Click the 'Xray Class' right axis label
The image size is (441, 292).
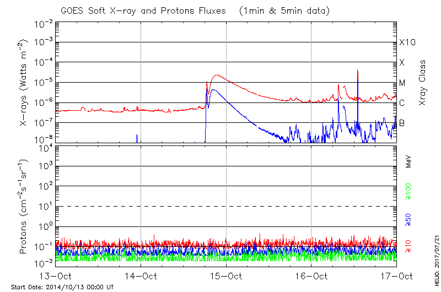(x=423, y=83)
